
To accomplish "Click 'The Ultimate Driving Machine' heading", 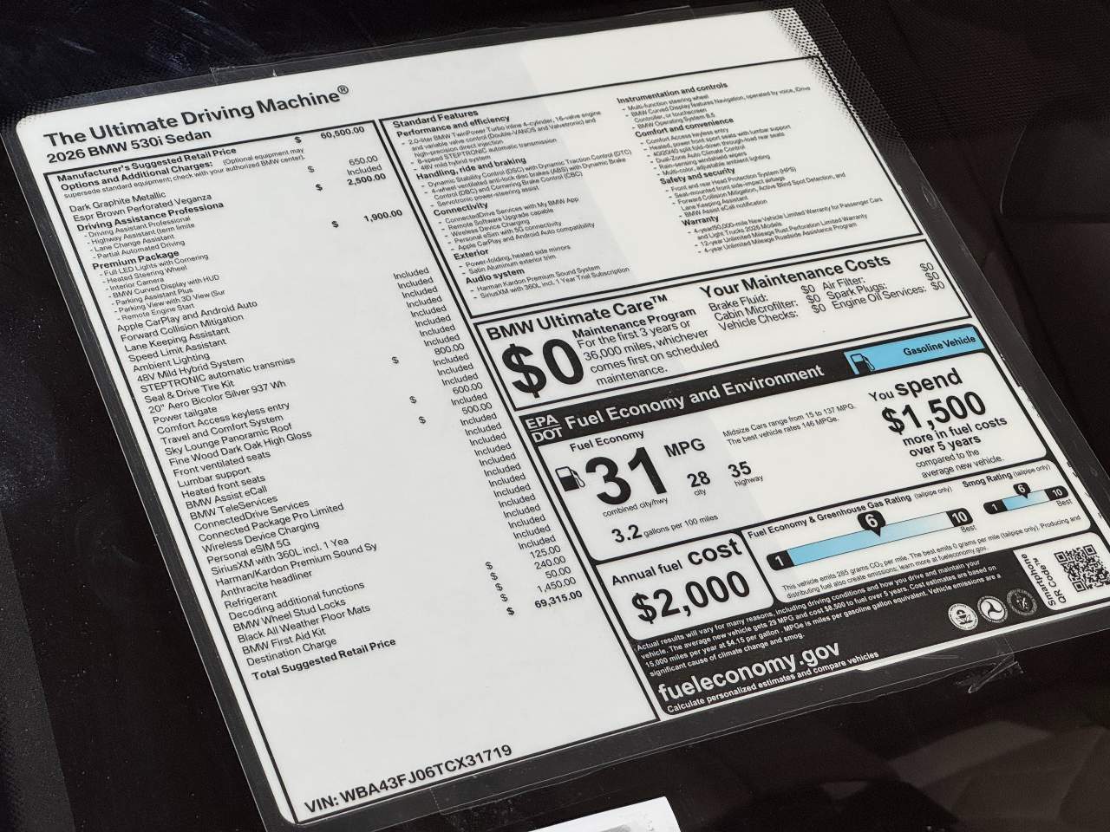I will click(x=197, y=116).
